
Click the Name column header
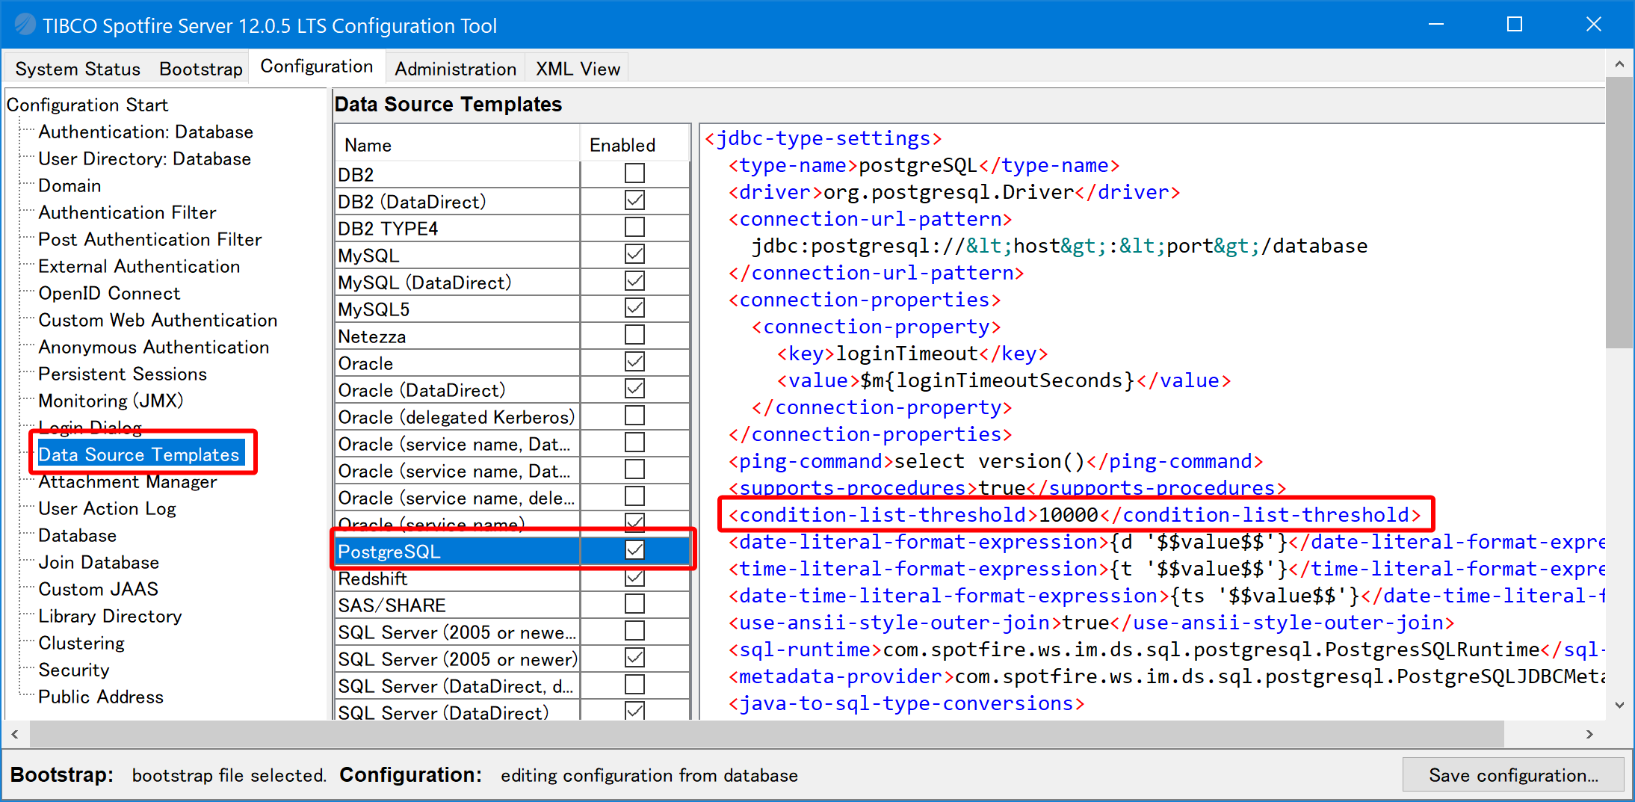pyautogui.click(x=457, y=145)
